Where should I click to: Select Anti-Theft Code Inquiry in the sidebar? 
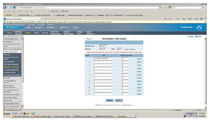11,64
